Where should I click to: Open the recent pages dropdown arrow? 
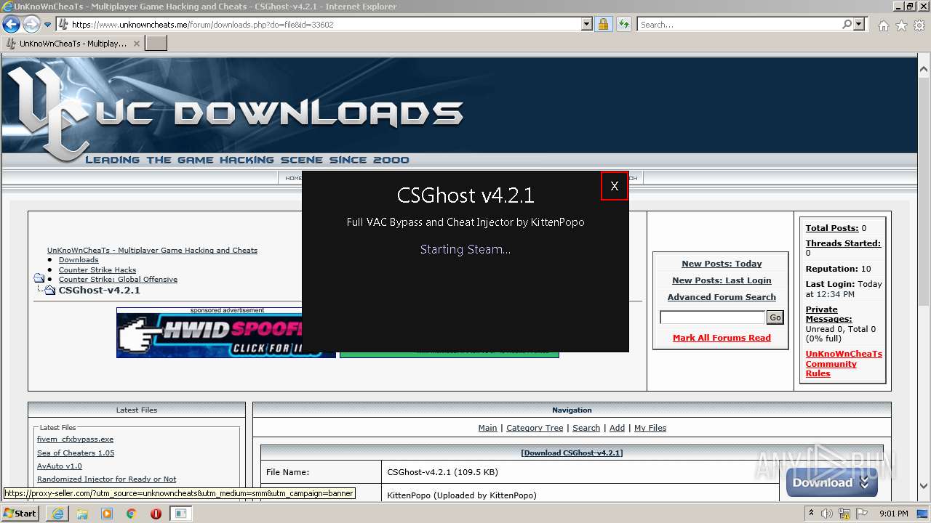click(x=48, y=25)
